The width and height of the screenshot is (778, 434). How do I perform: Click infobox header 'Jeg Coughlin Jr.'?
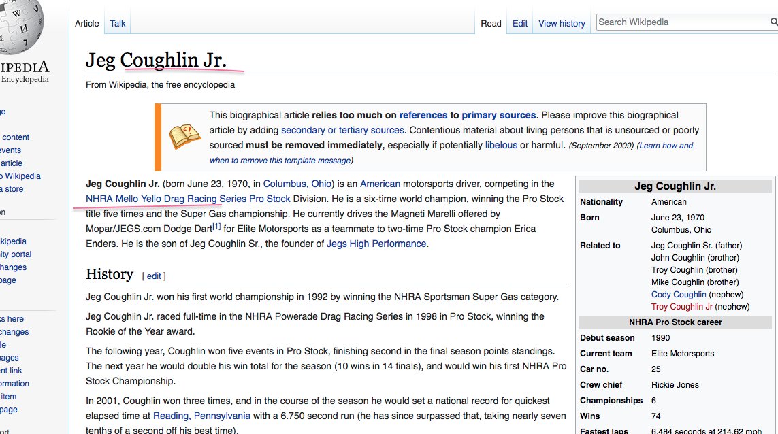(x=675, y=186)
